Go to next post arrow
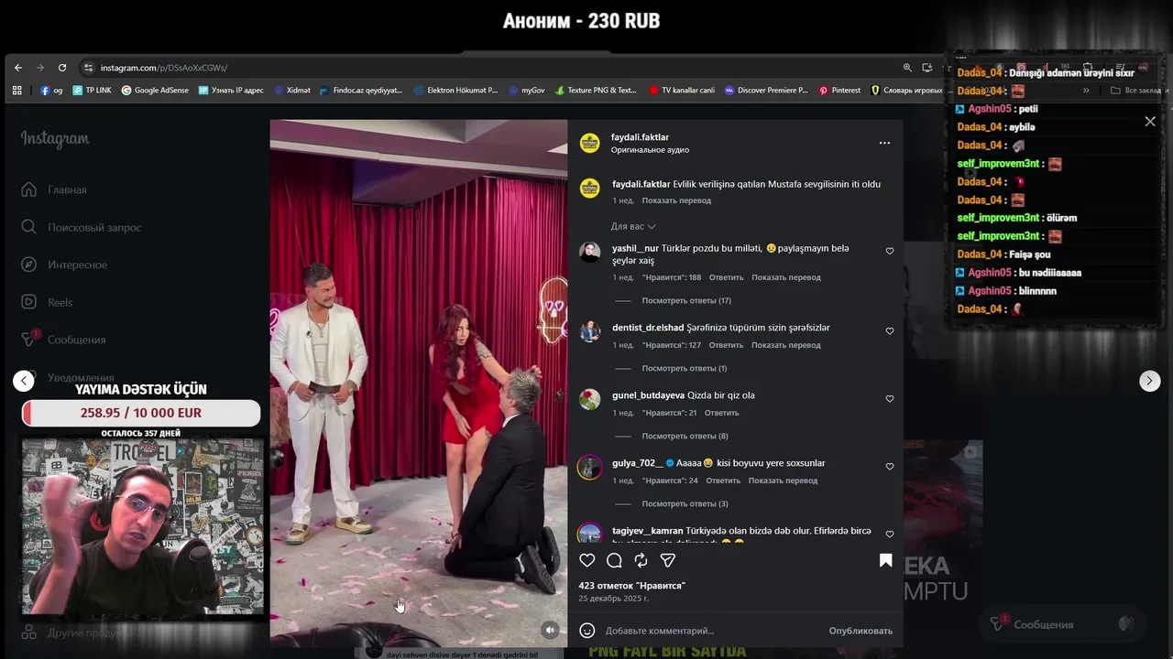The image size is (1173, 659). click(x=1150, y=381)
